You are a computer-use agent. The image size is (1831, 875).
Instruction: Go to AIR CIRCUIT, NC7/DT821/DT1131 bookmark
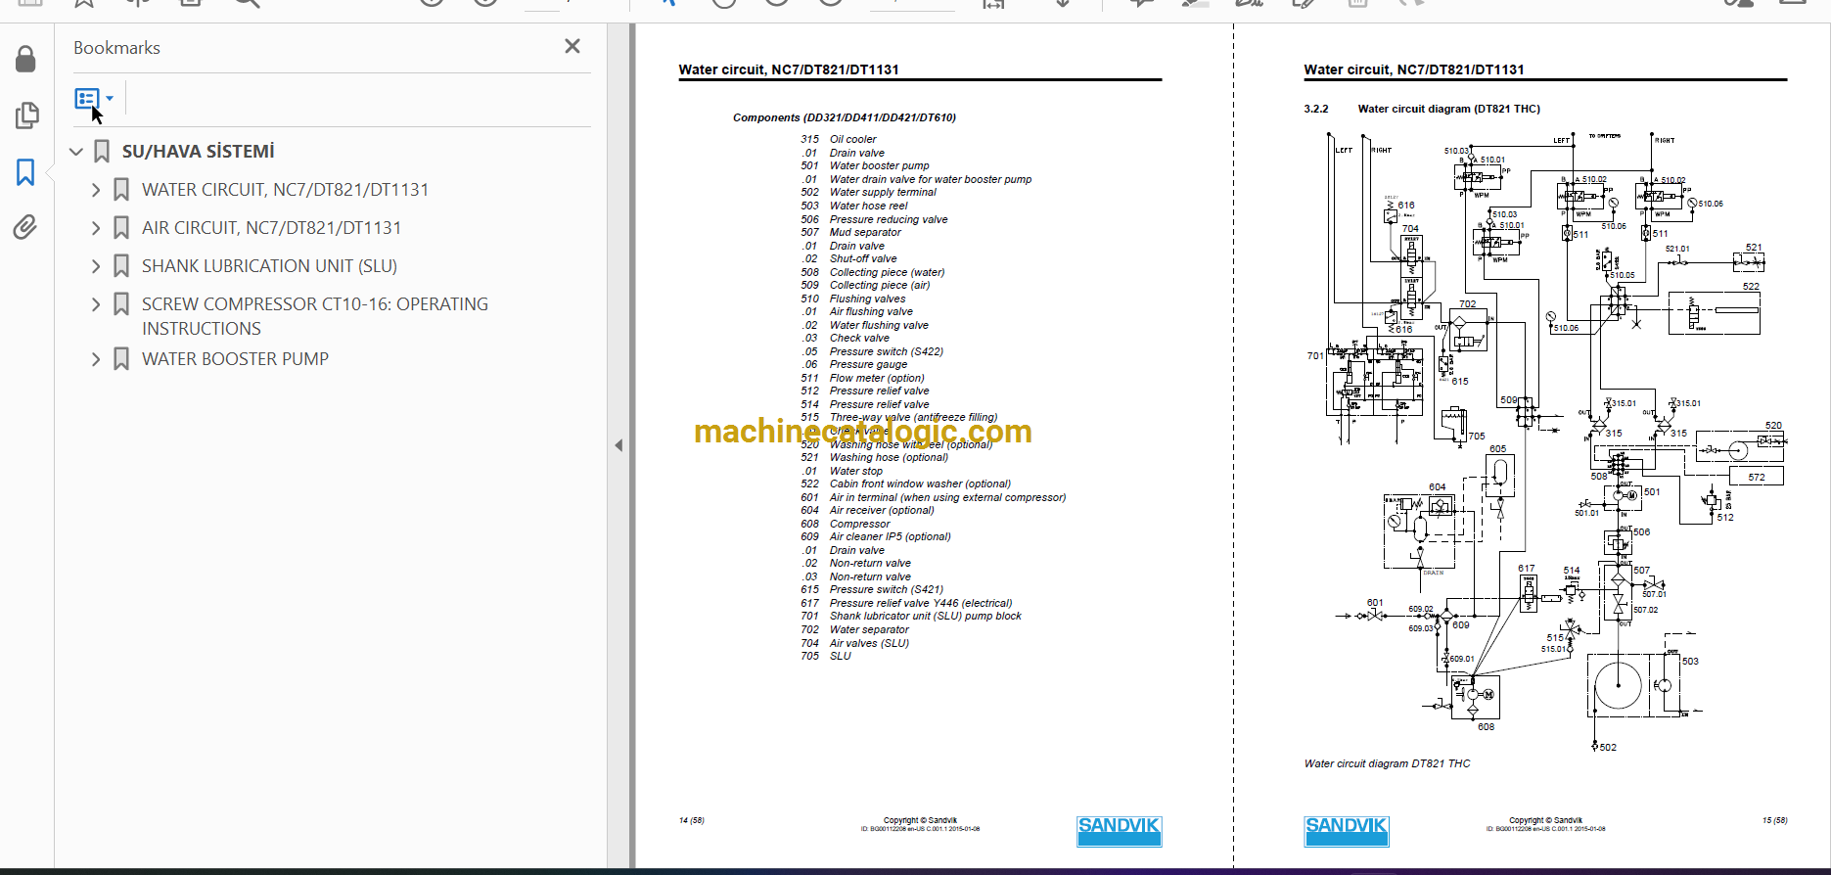[271, 228]
